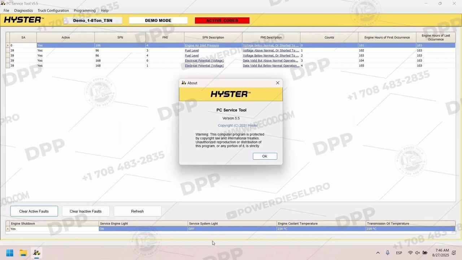The height and width of the screenshot is (260, 462).
Task: Click the Copyright (C) 2021 Hyster text
Action: coord(238,126)
